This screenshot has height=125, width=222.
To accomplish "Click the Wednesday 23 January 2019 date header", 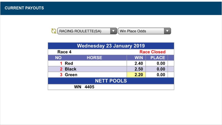I will point(111,46).
